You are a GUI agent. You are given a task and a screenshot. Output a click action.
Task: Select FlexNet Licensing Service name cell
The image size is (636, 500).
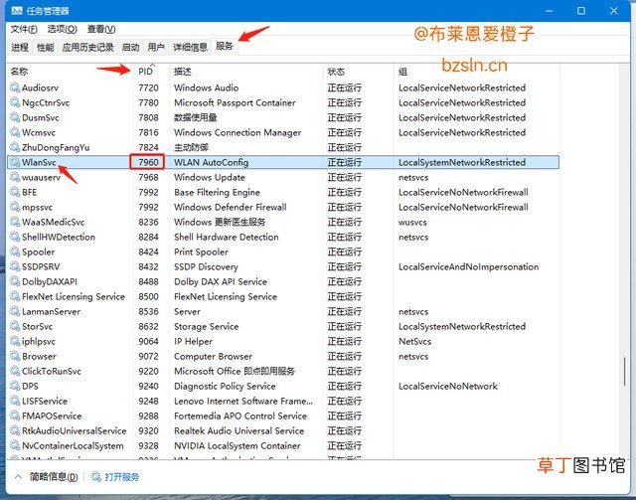click(74, 296)
